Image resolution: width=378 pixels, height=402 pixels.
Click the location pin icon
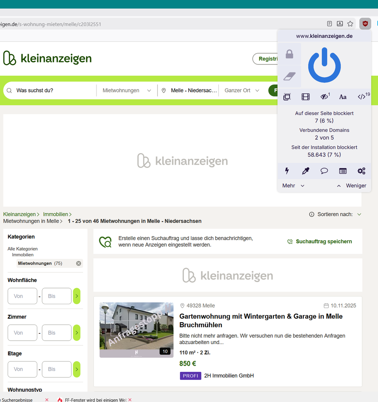point(164,90)
